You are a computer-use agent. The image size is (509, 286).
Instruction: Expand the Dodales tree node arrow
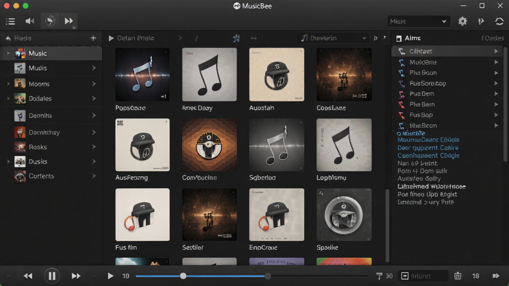pyautogui.click(x=8, y=98)
